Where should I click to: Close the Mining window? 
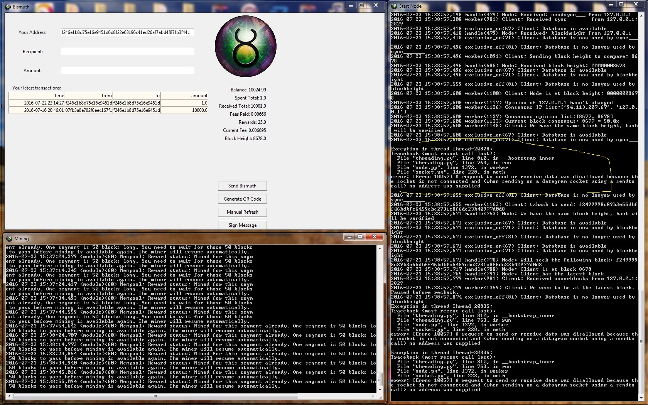pos(374,237)
